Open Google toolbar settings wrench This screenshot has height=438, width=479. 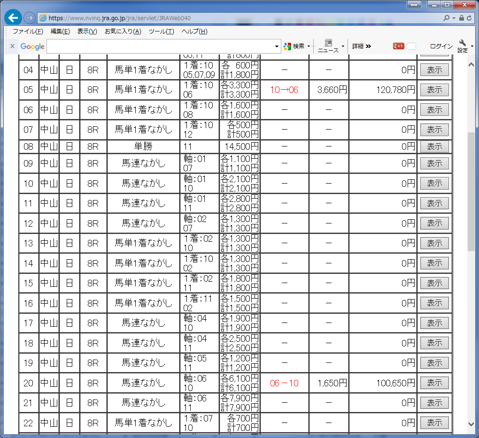tap(462, 46)
